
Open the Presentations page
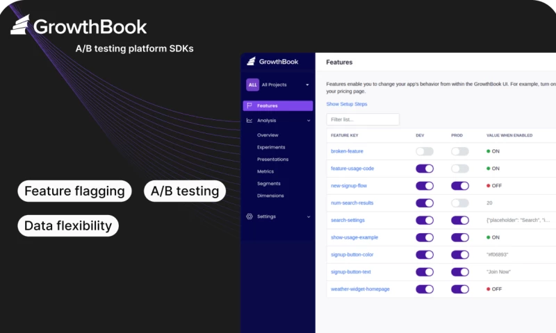point(272,160)
